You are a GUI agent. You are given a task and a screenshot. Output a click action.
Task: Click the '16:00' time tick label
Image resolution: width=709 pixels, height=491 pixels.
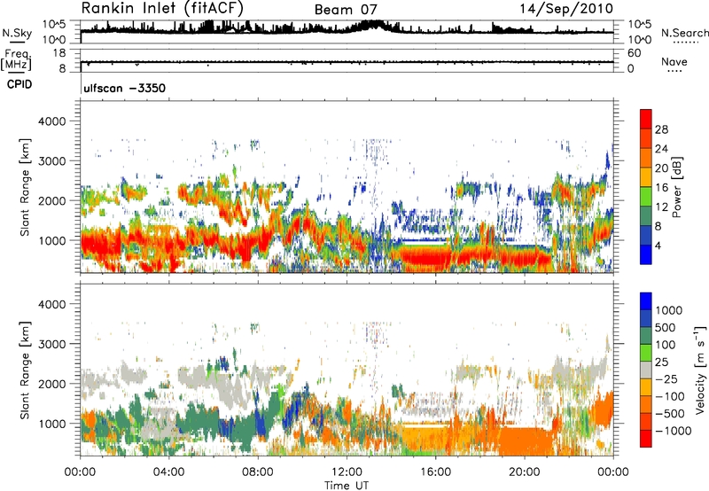click(435, 472)
